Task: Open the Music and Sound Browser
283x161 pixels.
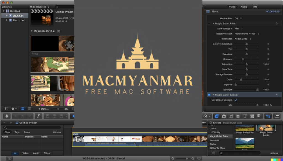Action: pos(231,116)
